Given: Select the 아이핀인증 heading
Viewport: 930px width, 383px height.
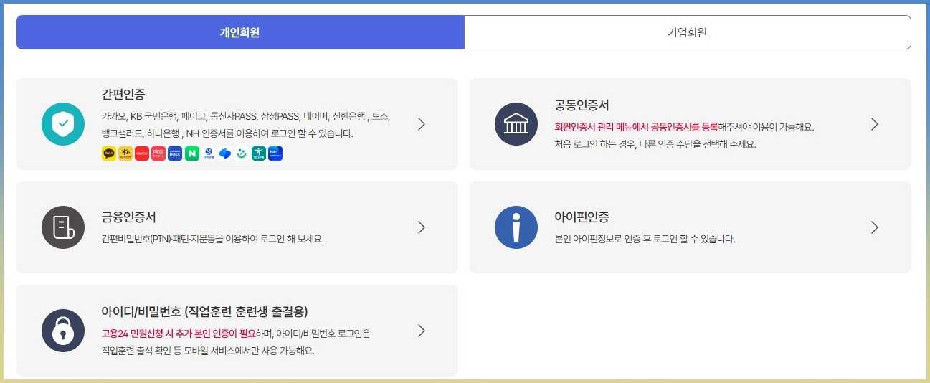Looking at the screenshot, I should (582, 217).
